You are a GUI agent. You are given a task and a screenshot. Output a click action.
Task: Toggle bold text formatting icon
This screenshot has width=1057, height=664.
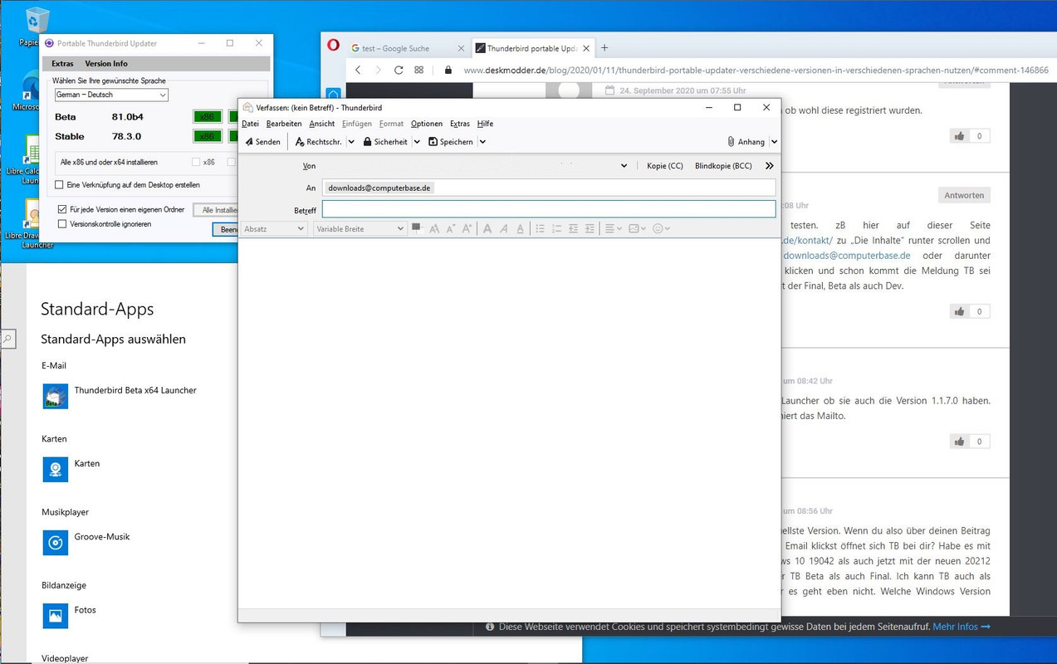coord(487,229)
